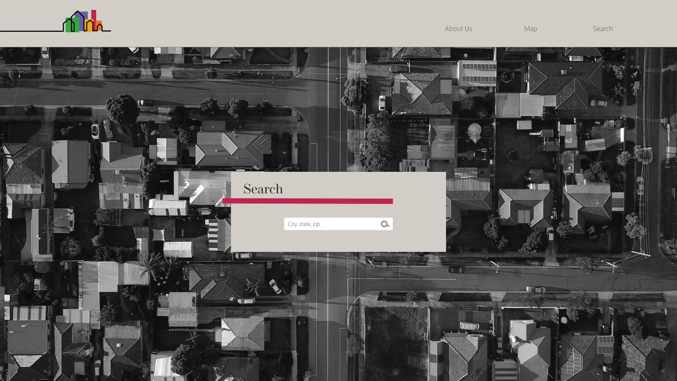677x381 pixels.
Task: Click the Map link in the header
Action: 531,29
